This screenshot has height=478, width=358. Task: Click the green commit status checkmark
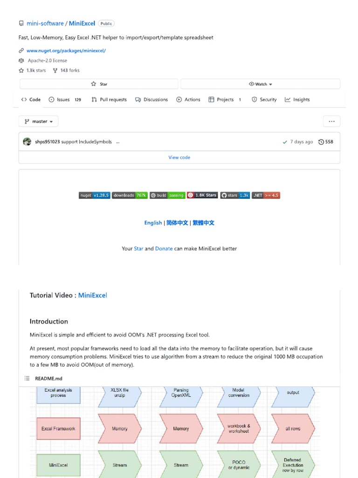(285, 142)
